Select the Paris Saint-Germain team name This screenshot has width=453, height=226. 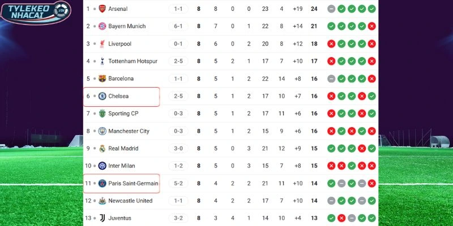coord(134,183)
